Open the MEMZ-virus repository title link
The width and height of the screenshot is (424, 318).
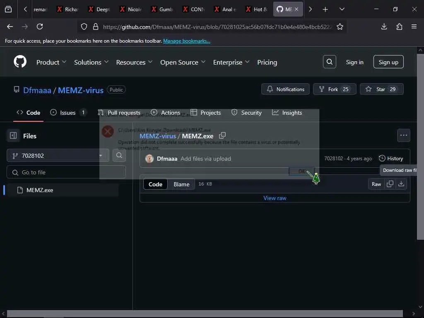[x=81, y=90]
